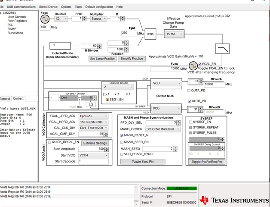Toggle the SYSREF_PULSE checkbox
The height and width of the screenshot is (207, 270).
pos(190,133)
